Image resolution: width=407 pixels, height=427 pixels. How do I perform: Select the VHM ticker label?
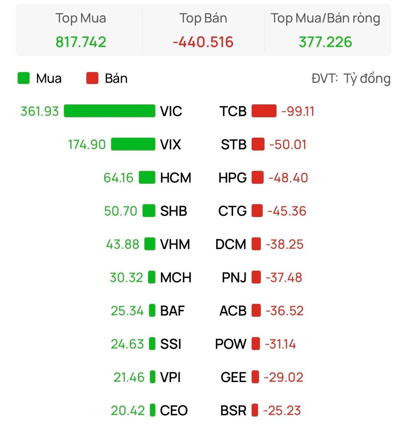[x=175, y=244]
